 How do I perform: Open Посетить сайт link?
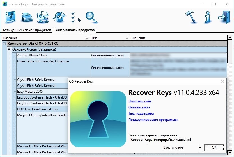(x=140, y=101)
